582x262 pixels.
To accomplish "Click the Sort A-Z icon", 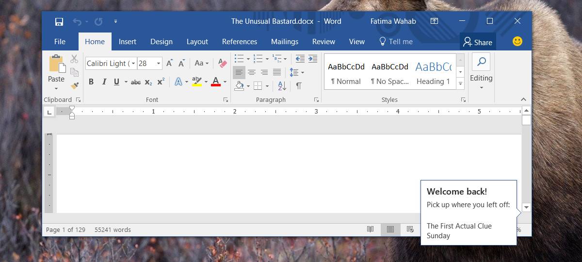I will click(282, 86).
